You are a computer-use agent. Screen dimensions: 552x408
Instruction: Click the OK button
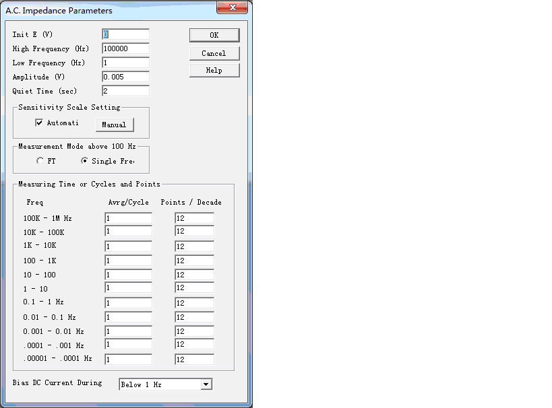point(214,35)
